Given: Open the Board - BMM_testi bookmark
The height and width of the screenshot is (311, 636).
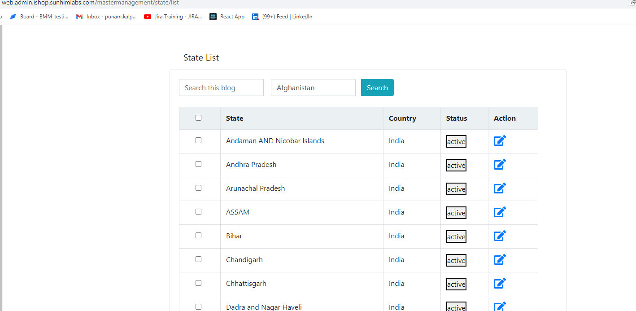Looking at the screenshot, I should coord(39,17).
